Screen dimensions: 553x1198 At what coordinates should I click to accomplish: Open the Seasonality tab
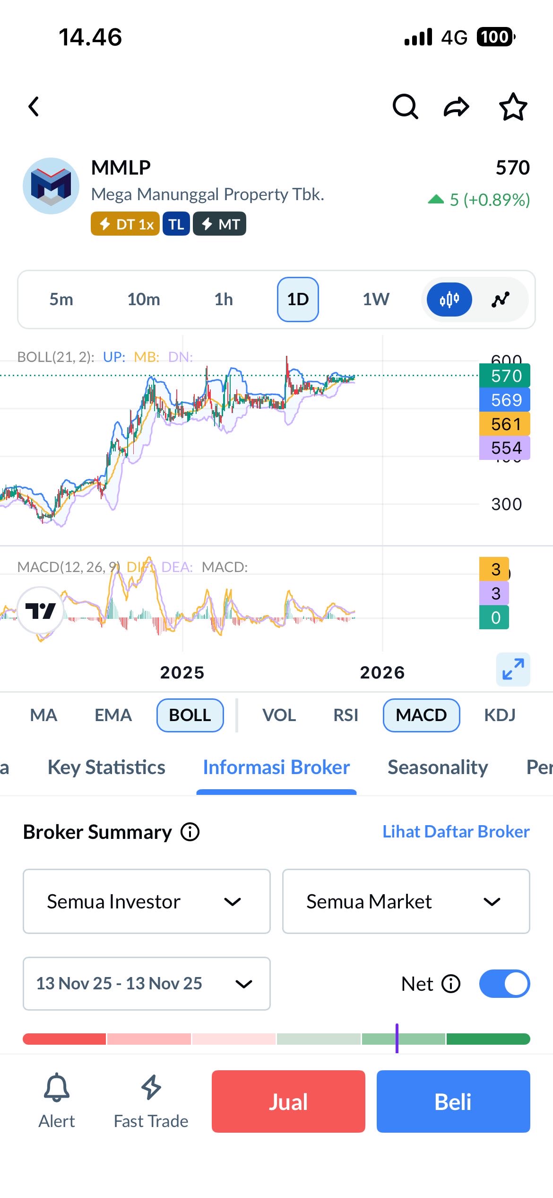coord(438,767)
